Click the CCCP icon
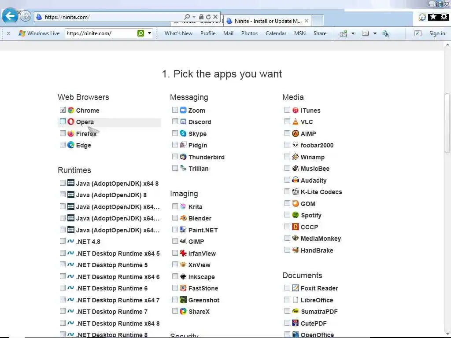This screenshot has width=451, height=338. click(x=296, y=227)
